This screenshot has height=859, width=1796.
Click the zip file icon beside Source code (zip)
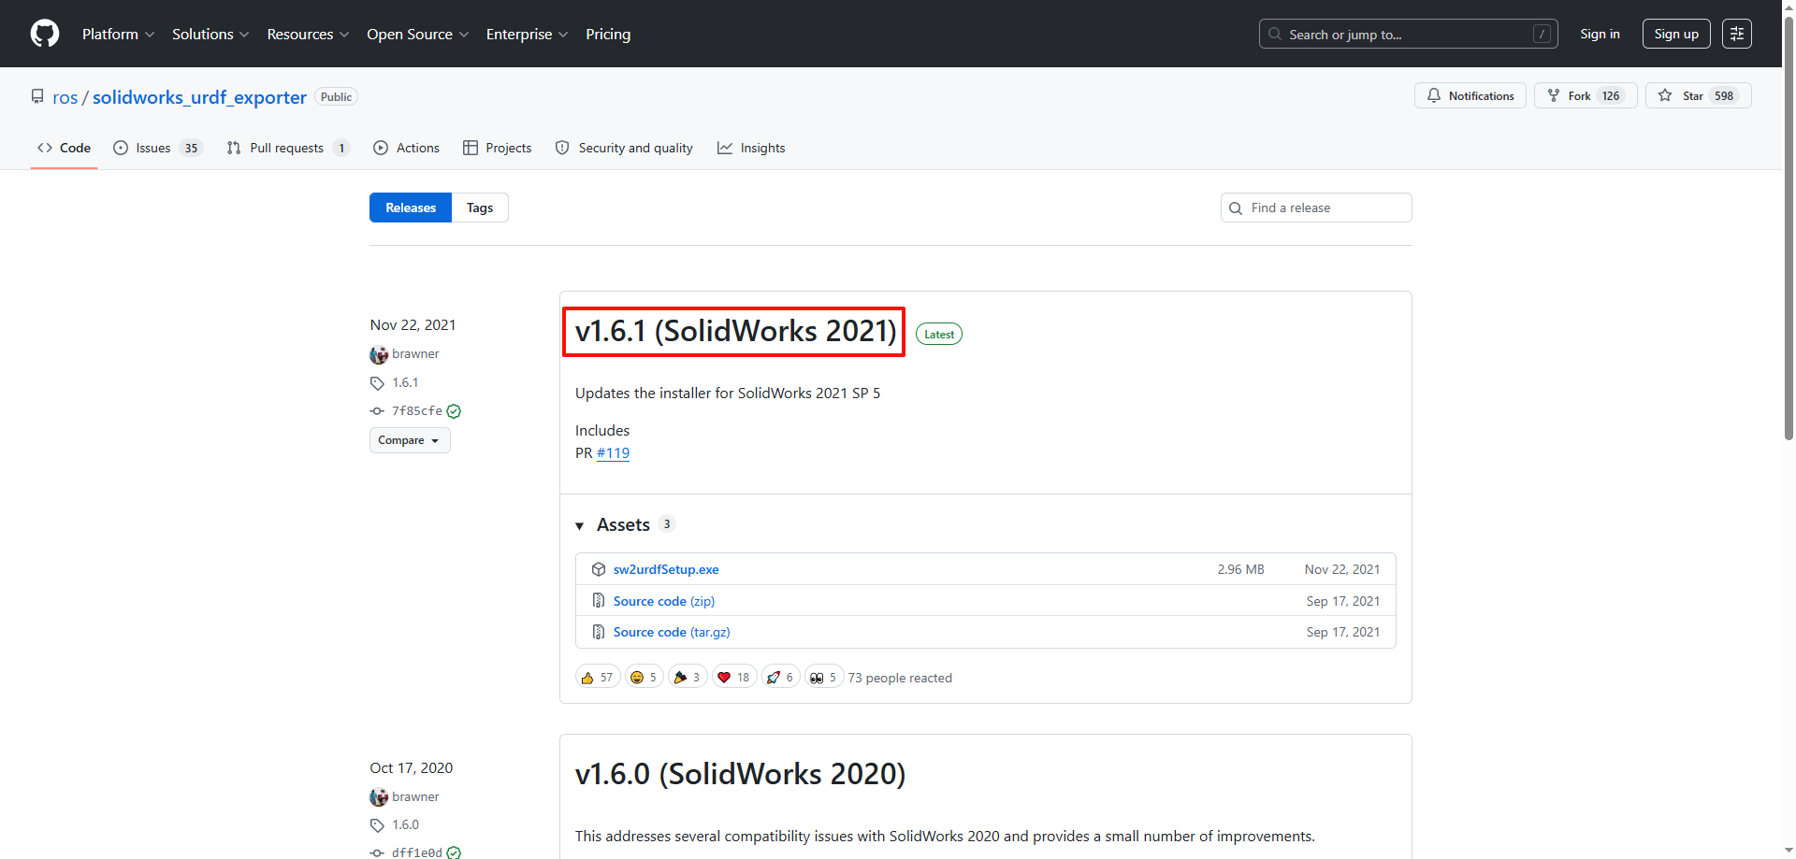[x=599, y=600]
